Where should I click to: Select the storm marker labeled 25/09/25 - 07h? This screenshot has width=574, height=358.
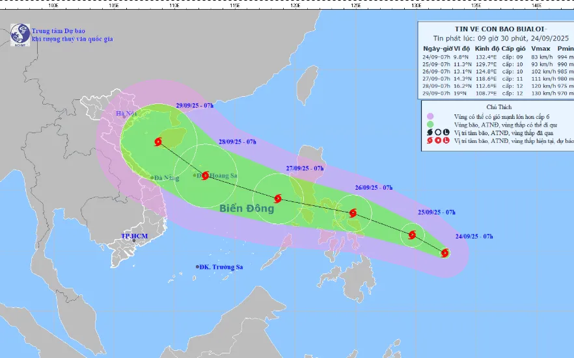point(411,235)
